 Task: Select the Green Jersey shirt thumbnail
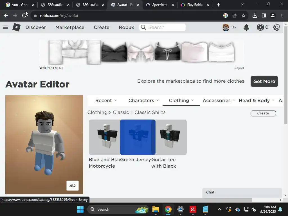tap(138, 137)
